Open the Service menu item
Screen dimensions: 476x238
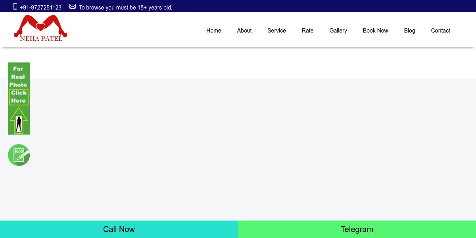pyautogui.click(x=276, y=31)
